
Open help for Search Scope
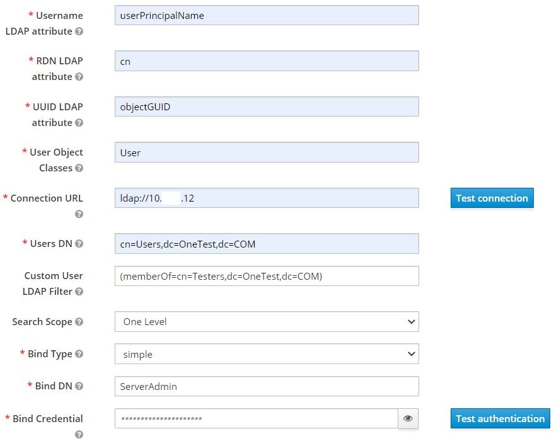(79, 322)
